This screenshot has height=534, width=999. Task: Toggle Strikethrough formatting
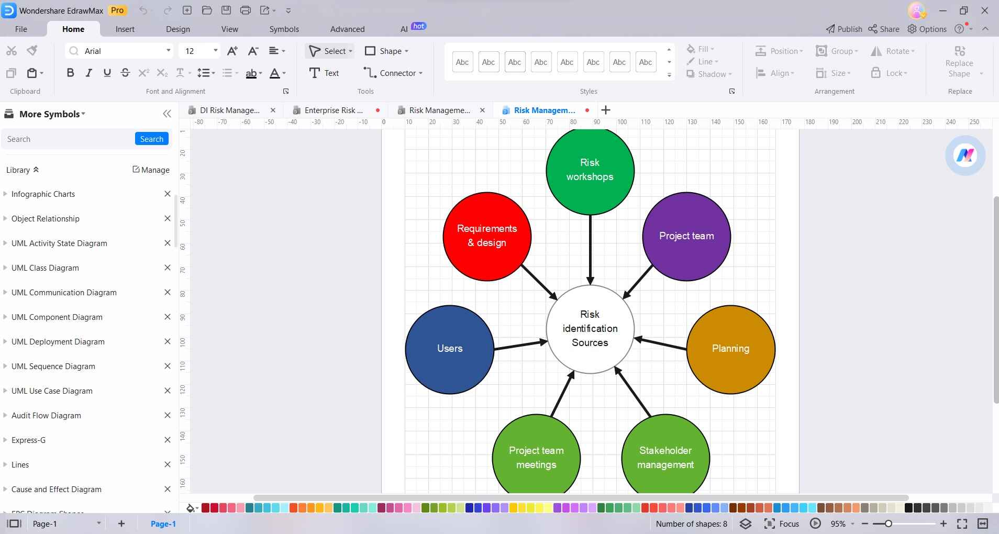click(125, 73)
